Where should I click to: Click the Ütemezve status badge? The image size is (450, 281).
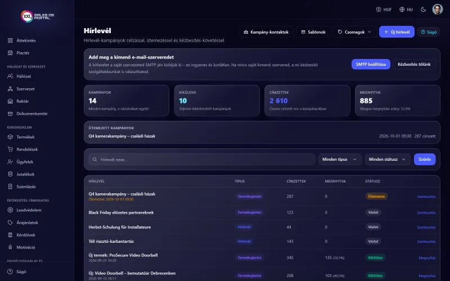point(376,196)
